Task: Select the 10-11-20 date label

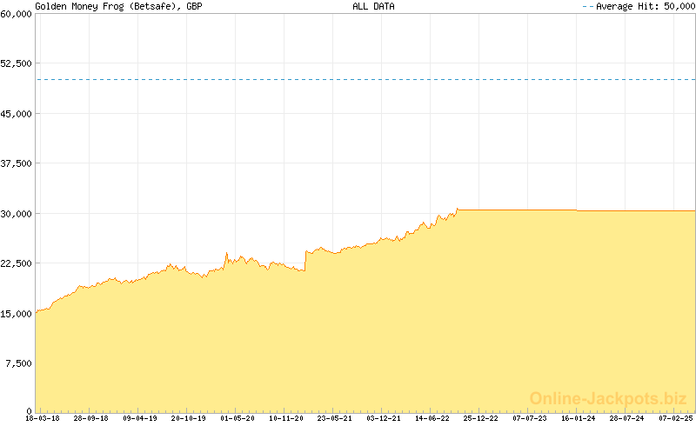Action: coord(286,418)
